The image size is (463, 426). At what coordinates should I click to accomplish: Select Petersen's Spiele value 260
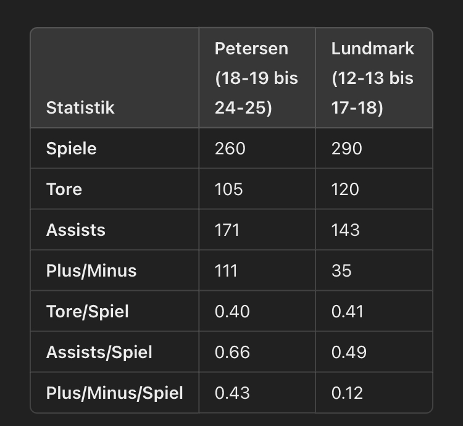pyautogui.click(x=230, y=149)
